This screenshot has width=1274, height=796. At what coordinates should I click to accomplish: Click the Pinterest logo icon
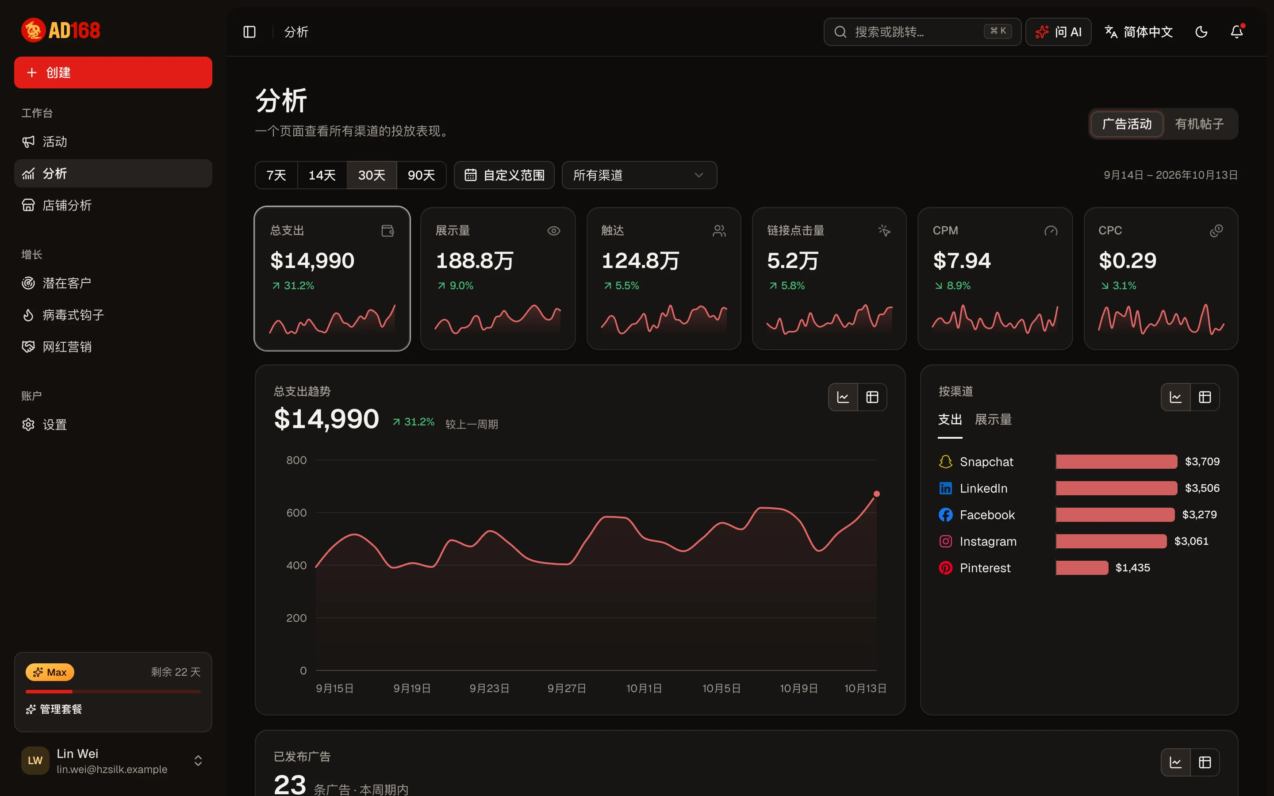point(945,568)
